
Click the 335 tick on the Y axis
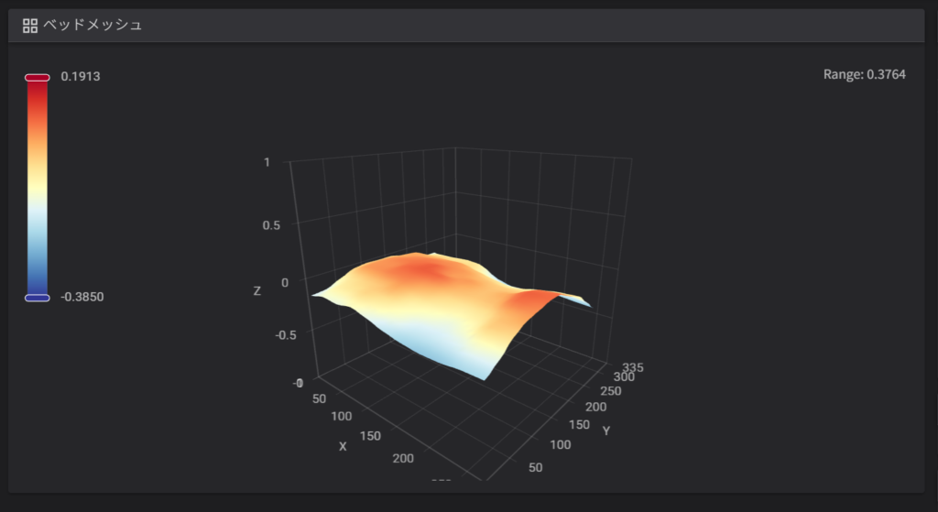633,368
